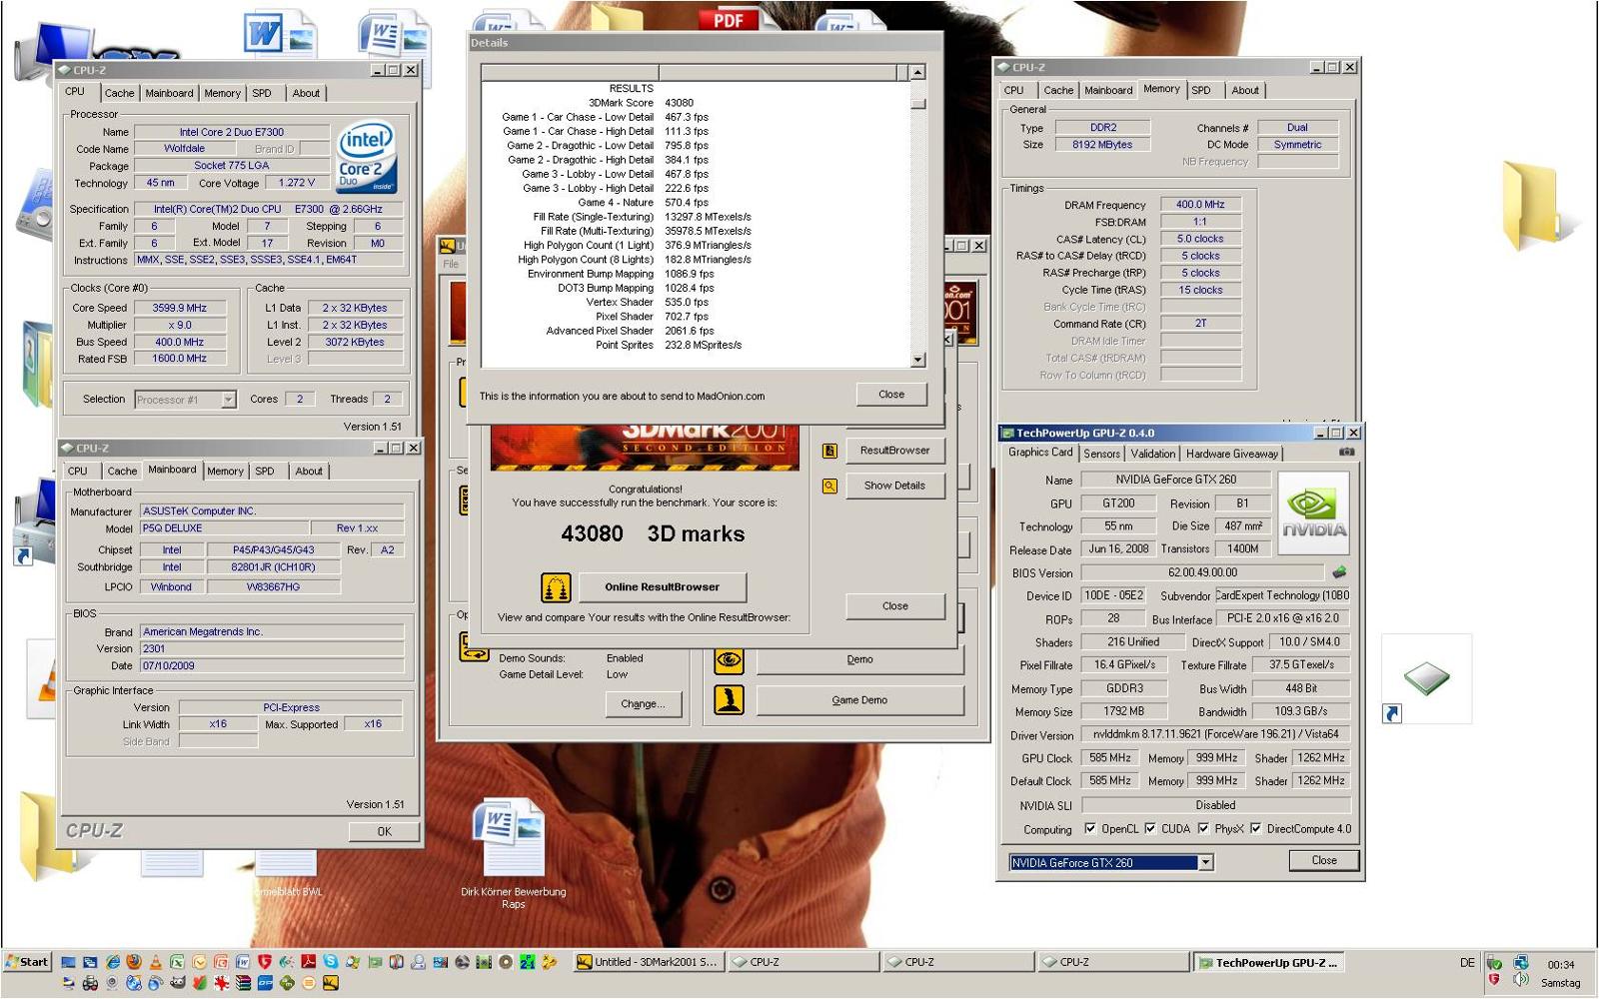Click the 00:34 clock in the system tray

pos(1560,965)
